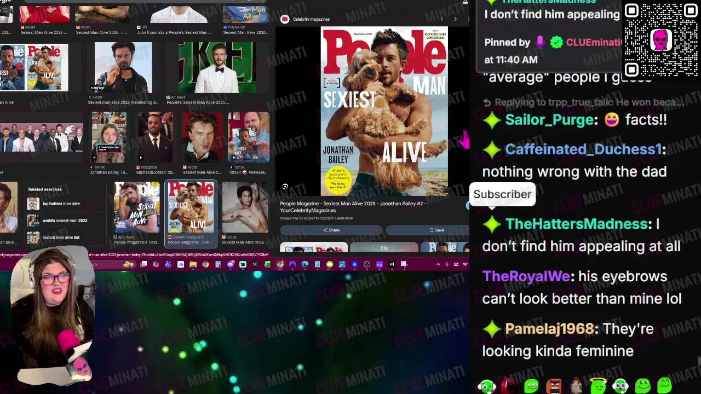Open the TikTok 'Jonathan Bailey' video thumbnail
Screen dimensions: 701x394
(x=108, y=137)
